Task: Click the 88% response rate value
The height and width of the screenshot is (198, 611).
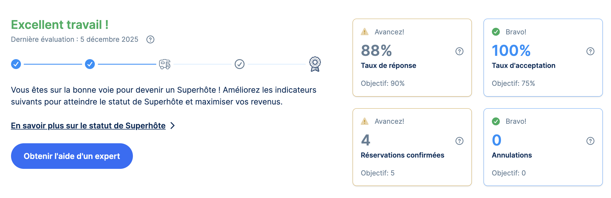Action: click(376, 51)
